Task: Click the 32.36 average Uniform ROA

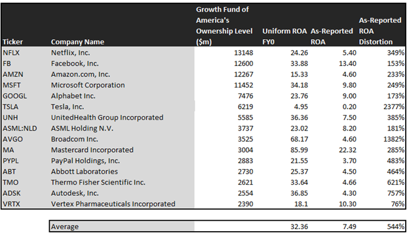Action: pyautogui.click(x=299, y=227)
